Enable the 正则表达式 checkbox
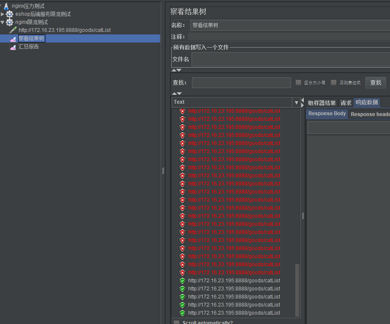The height and width of the screenshot is (324, 390). [333, 82]
